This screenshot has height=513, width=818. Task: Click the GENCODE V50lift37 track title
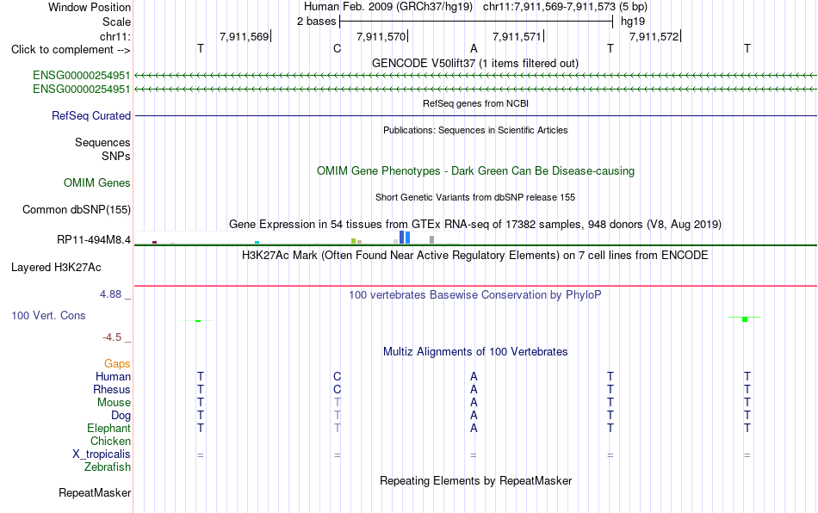coord(475,63)
